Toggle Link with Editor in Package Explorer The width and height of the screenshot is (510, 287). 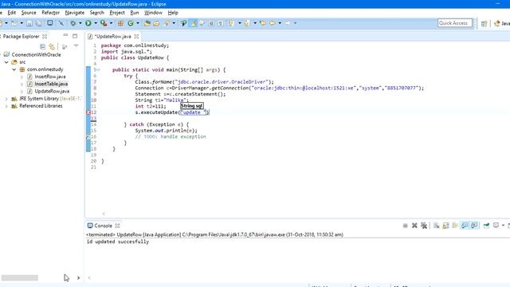(x=52, y=46)
